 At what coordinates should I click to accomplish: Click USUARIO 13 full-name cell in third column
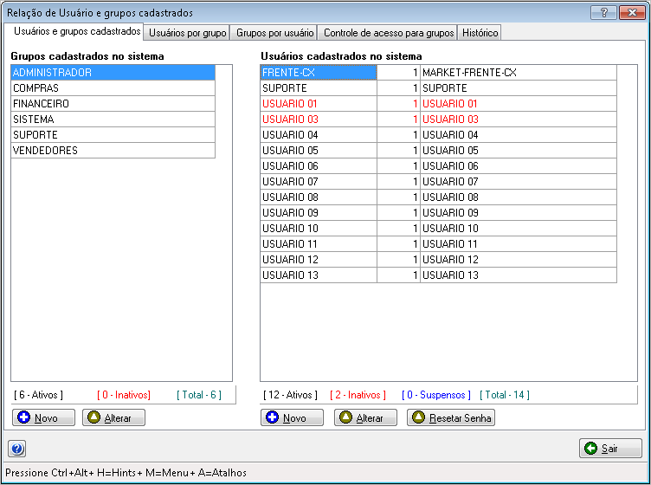pyautogui.click(x=519, y=275)
